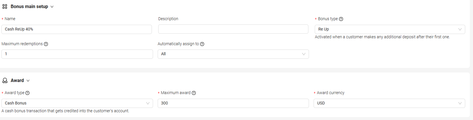This screenshot has width=473, height=120.
Task: Click the grid icon beside Bonus main setup
Action: point(5,7)
